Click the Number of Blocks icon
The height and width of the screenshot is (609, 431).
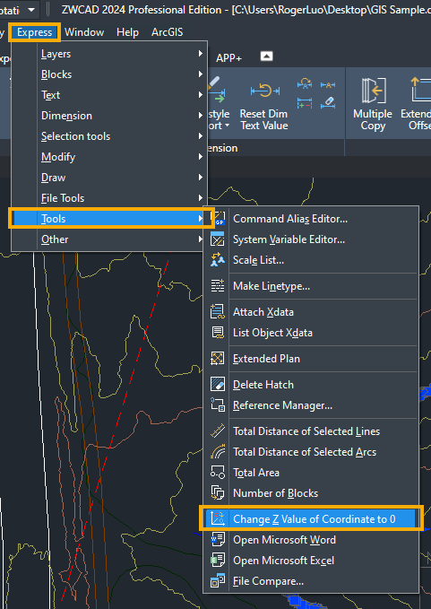pyautogui.click(x=217, y=493)
